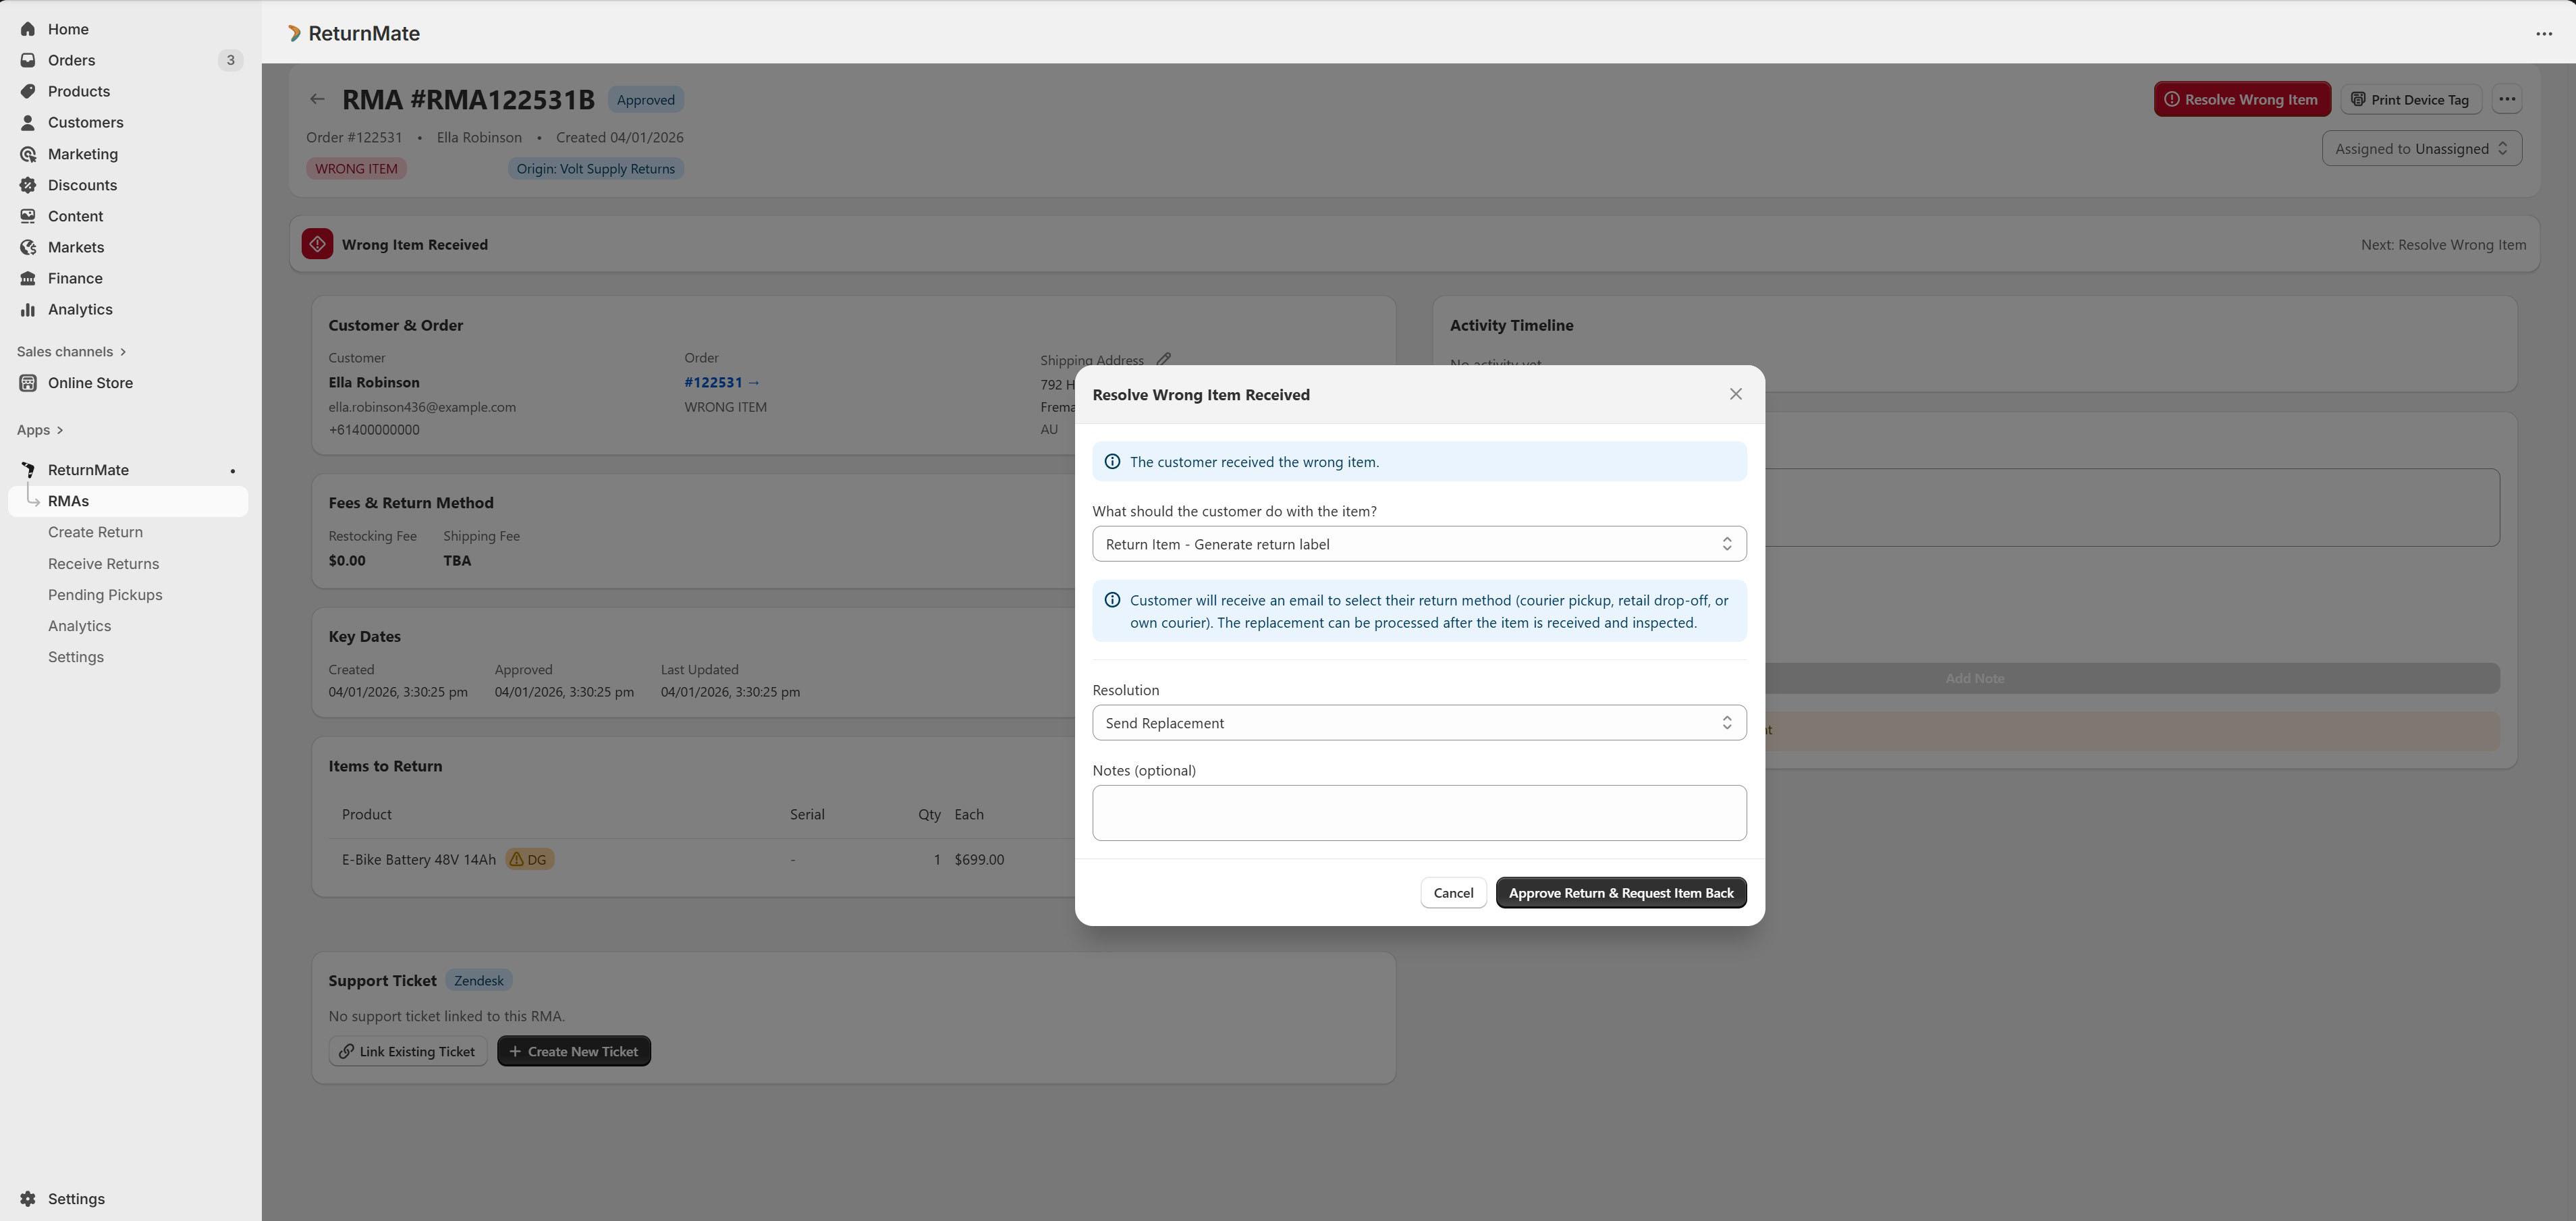The image size is (2576, 1221).
Task: Click the info icon beside return method message
Action: [x=1112, y=600]
